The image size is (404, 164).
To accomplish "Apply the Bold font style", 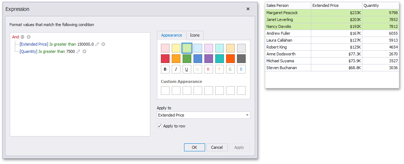I will point(165,69).
